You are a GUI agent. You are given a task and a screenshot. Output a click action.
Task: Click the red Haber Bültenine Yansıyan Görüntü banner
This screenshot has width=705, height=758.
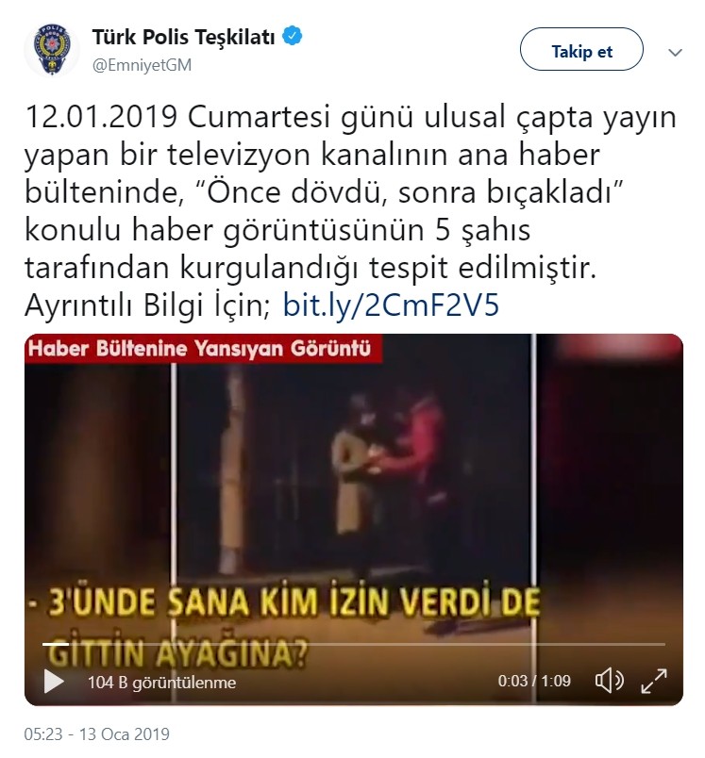click(203, 349)
